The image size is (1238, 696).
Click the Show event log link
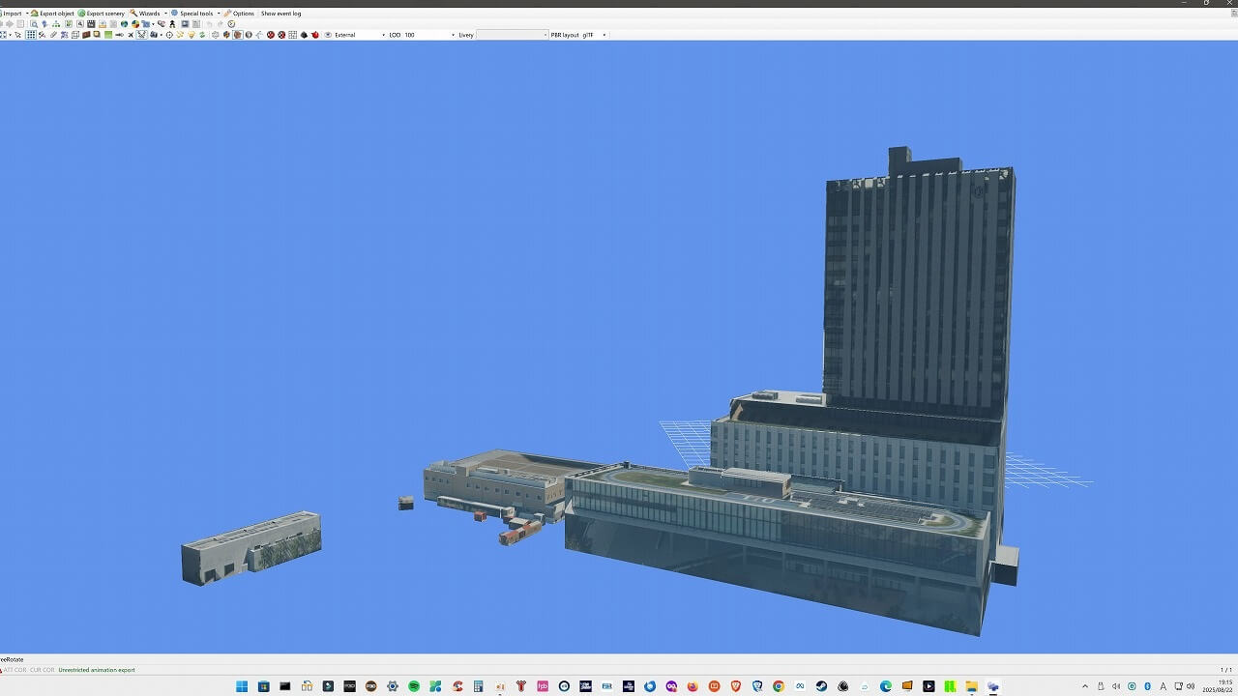click(280, 14)
